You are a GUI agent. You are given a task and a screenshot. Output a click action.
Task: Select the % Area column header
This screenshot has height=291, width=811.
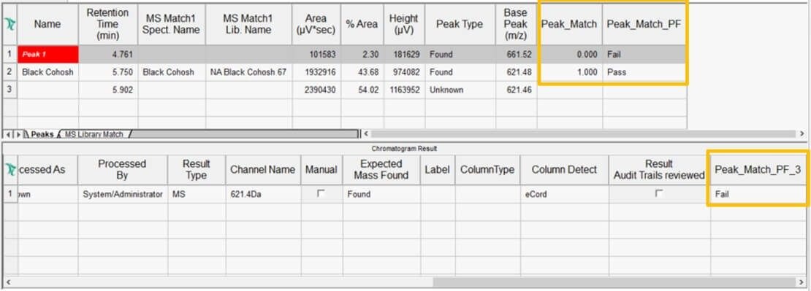click(x=362, y=24)
